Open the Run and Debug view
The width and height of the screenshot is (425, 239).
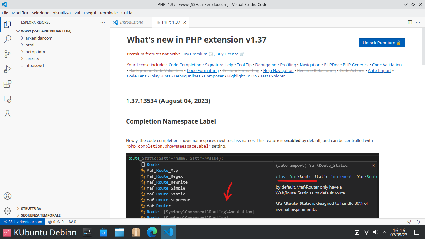click(7, 69)
